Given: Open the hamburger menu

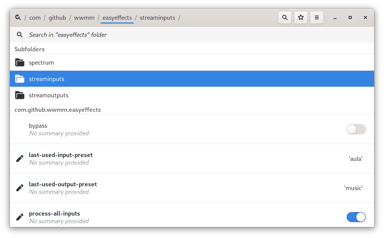Looking at the screenshot, I should click(316, 17).
